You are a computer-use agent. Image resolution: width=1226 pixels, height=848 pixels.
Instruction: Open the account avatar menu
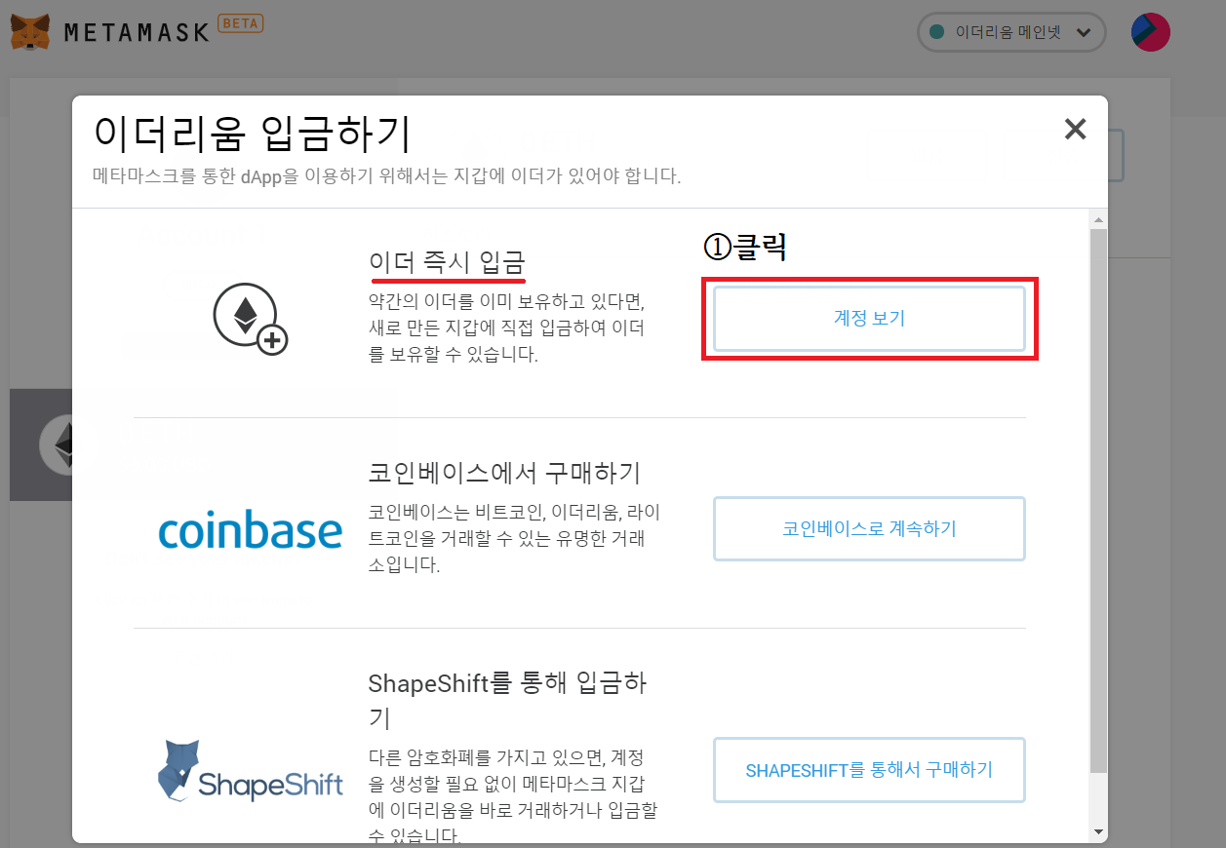pos(1151,32)
